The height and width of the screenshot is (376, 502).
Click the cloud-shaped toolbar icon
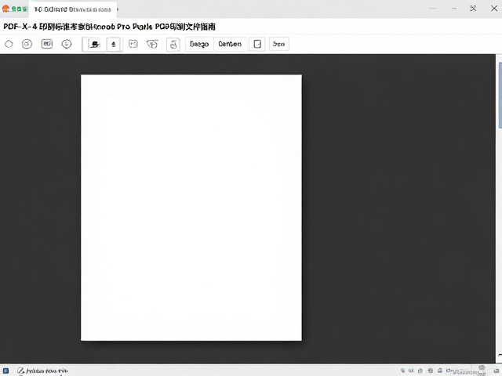[152, 44]
